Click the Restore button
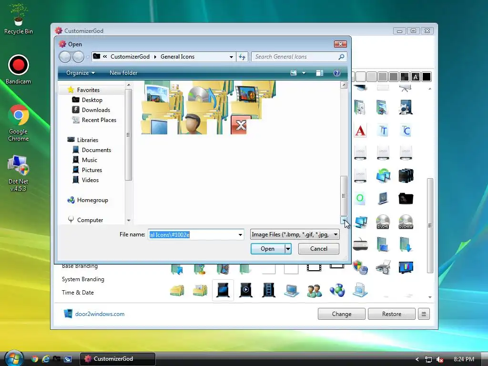 coord(392,314)
